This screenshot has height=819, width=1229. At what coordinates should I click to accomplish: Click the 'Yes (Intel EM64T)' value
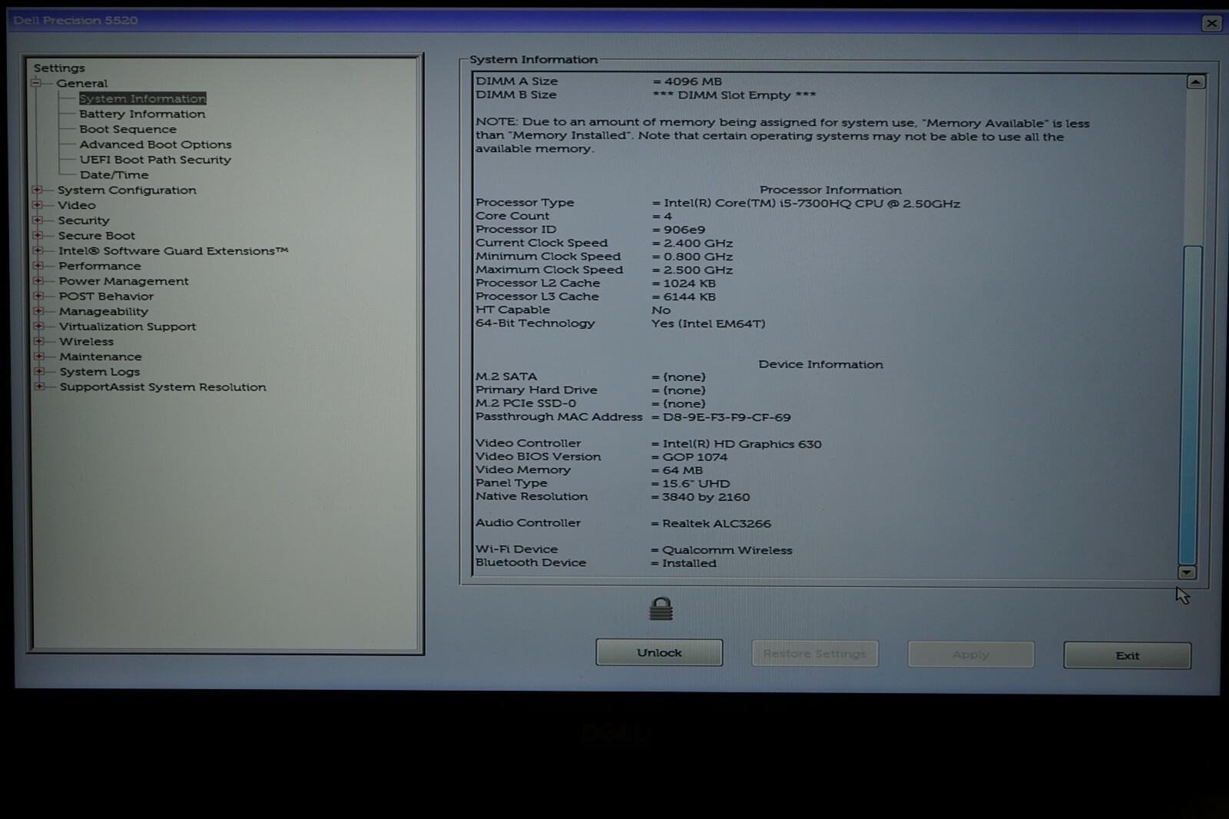pyautogui.click(x=708, y=323)
